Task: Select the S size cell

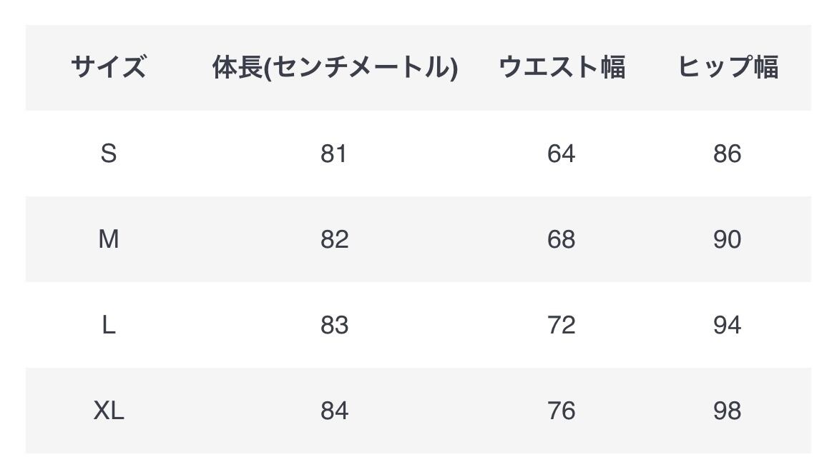Action: (109, 154)
